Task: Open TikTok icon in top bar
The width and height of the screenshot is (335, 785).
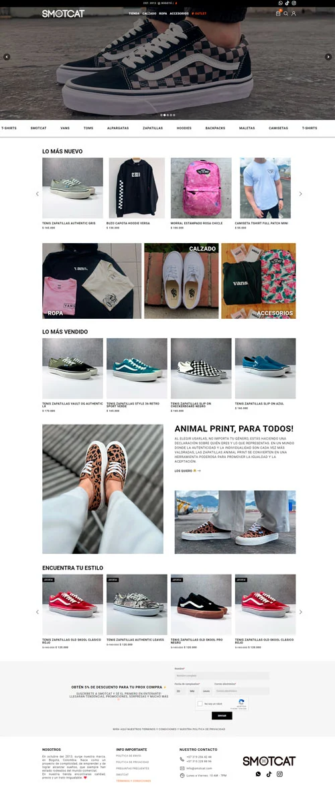Action: (287, 3)
